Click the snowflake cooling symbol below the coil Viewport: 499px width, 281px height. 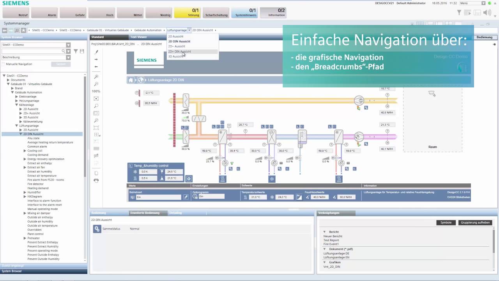pos(272,179)
